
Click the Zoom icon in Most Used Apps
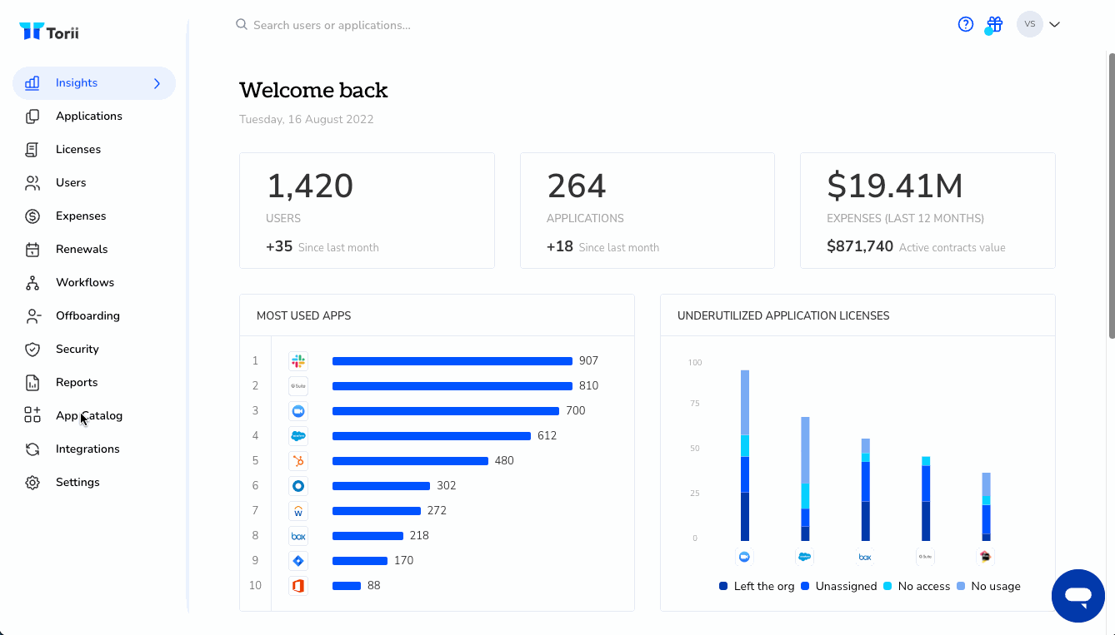[298, 411]
